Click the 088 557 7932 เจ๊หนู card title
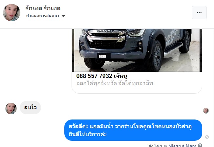214x147 pixels. tap(102, 76)
